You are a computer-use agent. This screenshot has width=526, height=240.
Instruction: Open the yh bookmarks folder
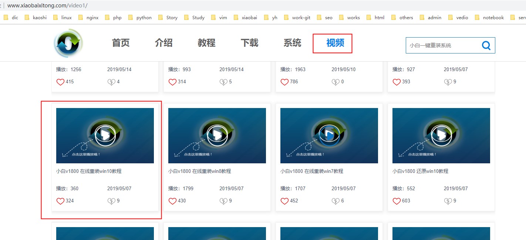pyautogui.click(x=270, y=17)
